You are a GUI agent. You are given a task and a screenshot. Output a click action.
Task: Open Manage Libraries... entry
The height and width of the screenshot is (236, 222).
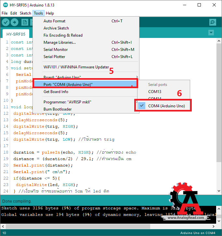[86, 42]
